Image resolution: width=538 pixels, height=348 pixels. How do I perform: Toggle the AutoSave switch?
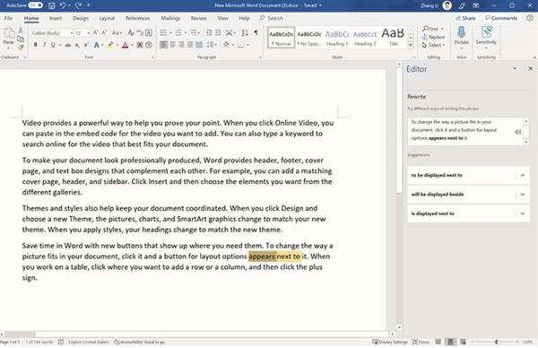point(35,5)
